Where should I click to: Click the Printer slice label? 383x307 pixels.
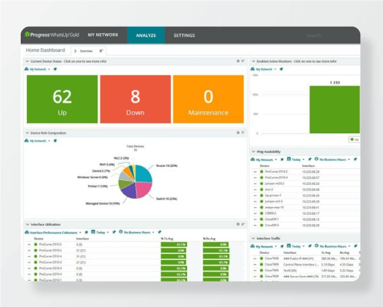98,186
